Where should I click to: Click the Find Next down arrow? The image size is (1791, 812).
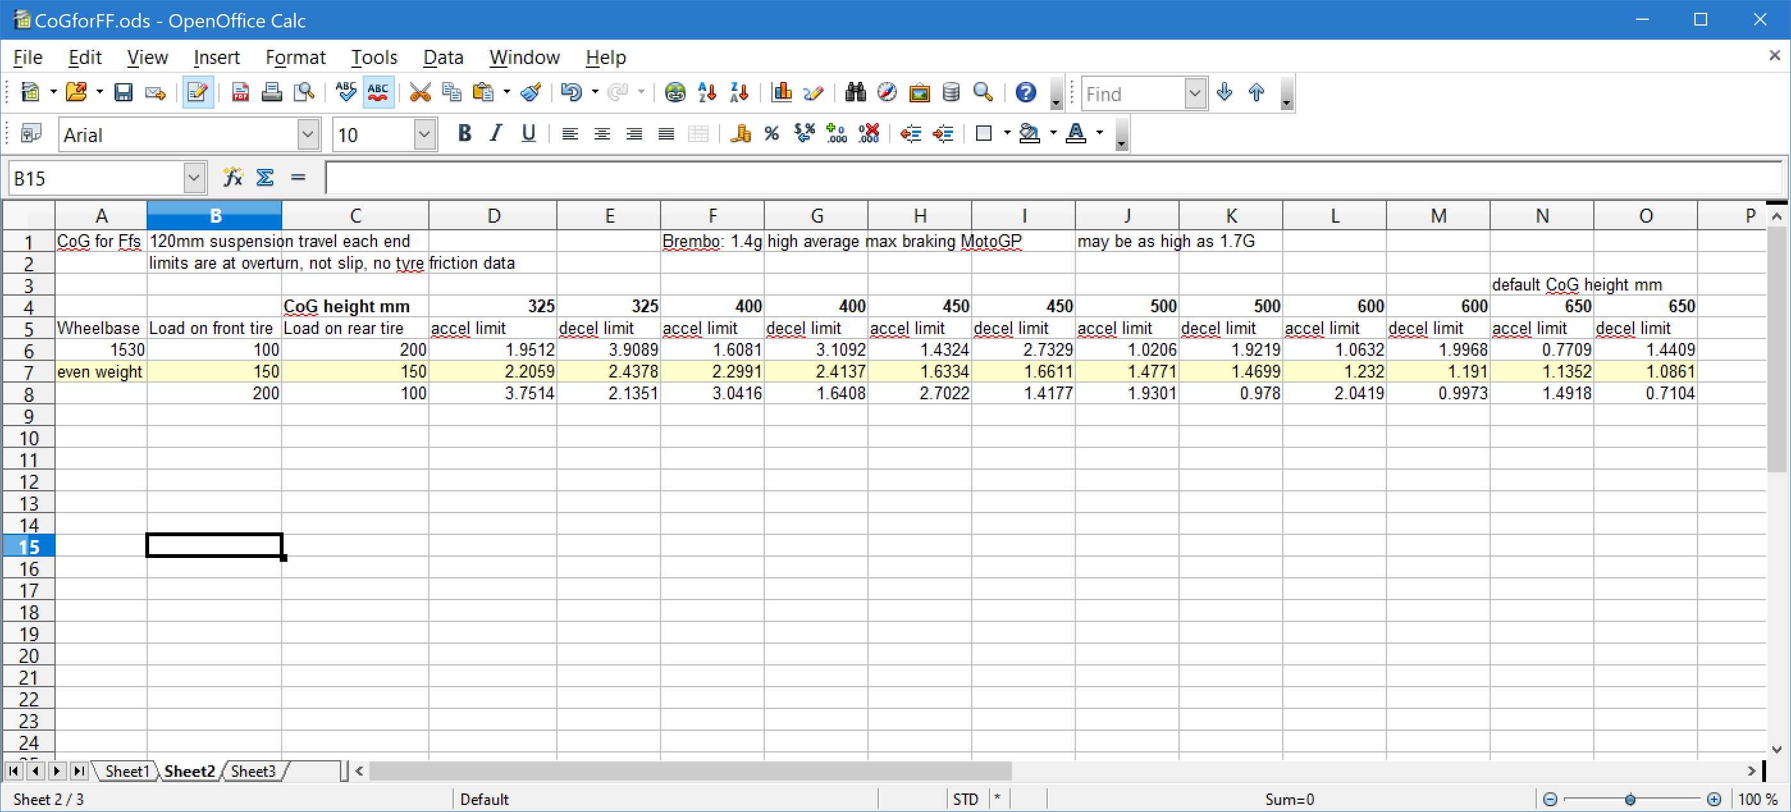coord(1225,93)
